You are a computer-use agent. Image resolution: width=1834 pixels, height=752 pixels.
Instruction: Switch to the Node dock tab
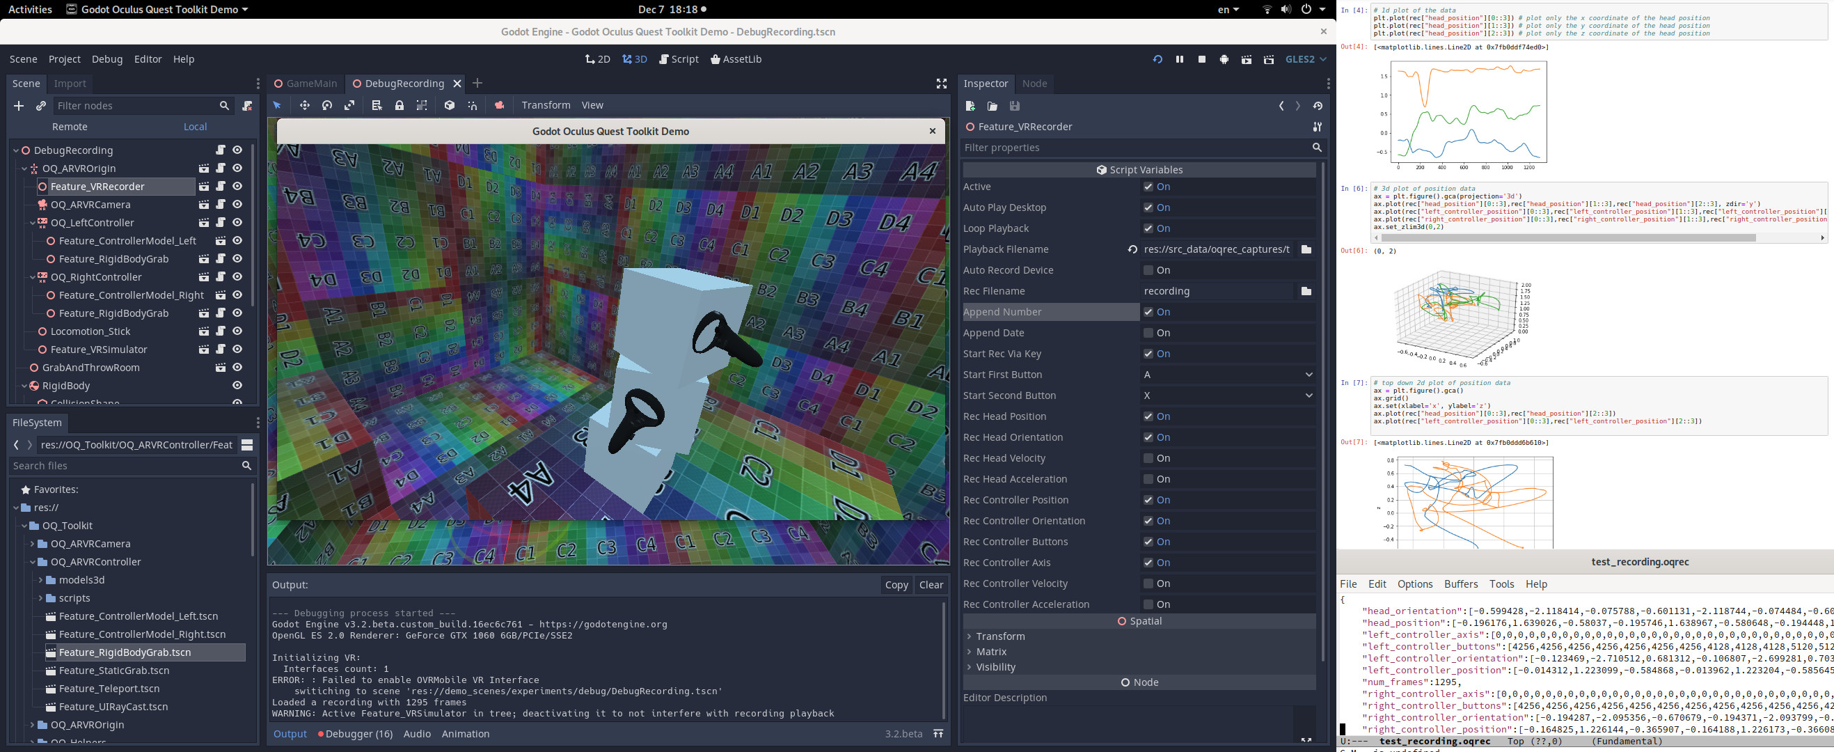(x=1034, y=84)
